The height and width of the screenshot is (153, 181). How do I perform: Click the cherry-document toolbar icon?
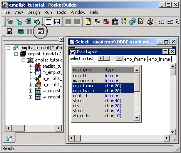(106, 22)
